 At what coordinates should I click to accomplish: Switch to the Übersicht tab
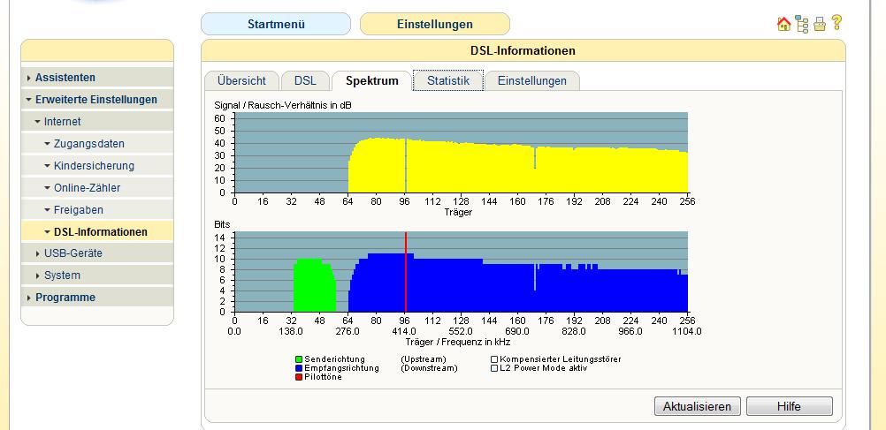tap(241, 81)
